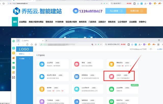This screenshot has height=104, width=163.
Task: Open 去管理 dropdown next to 云设计
Action: 126,75
